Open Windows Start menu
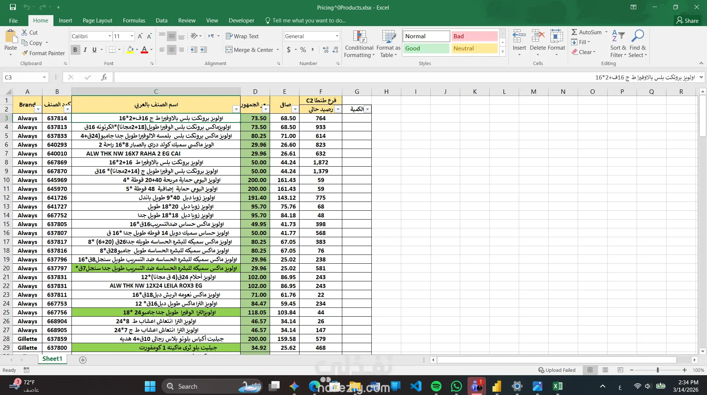 150,386
